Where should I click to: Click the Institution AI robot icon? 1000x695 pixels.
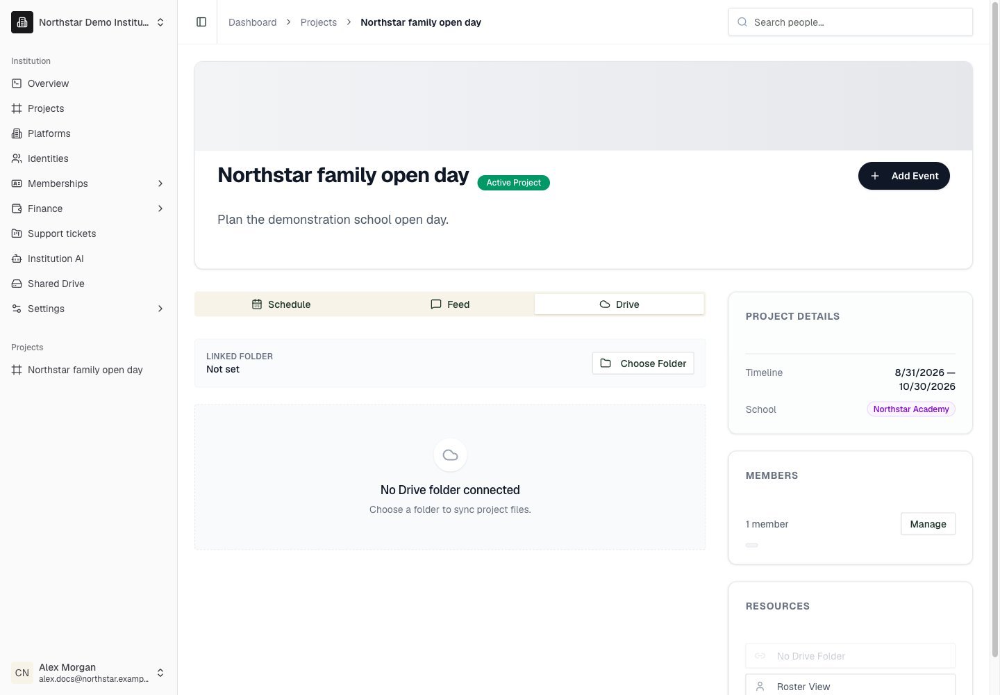[x=17, y=259]
